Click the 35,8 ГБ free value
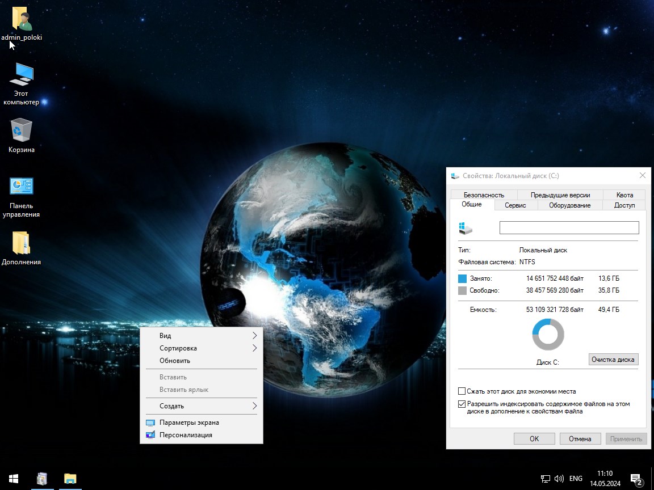 (609, 290)
